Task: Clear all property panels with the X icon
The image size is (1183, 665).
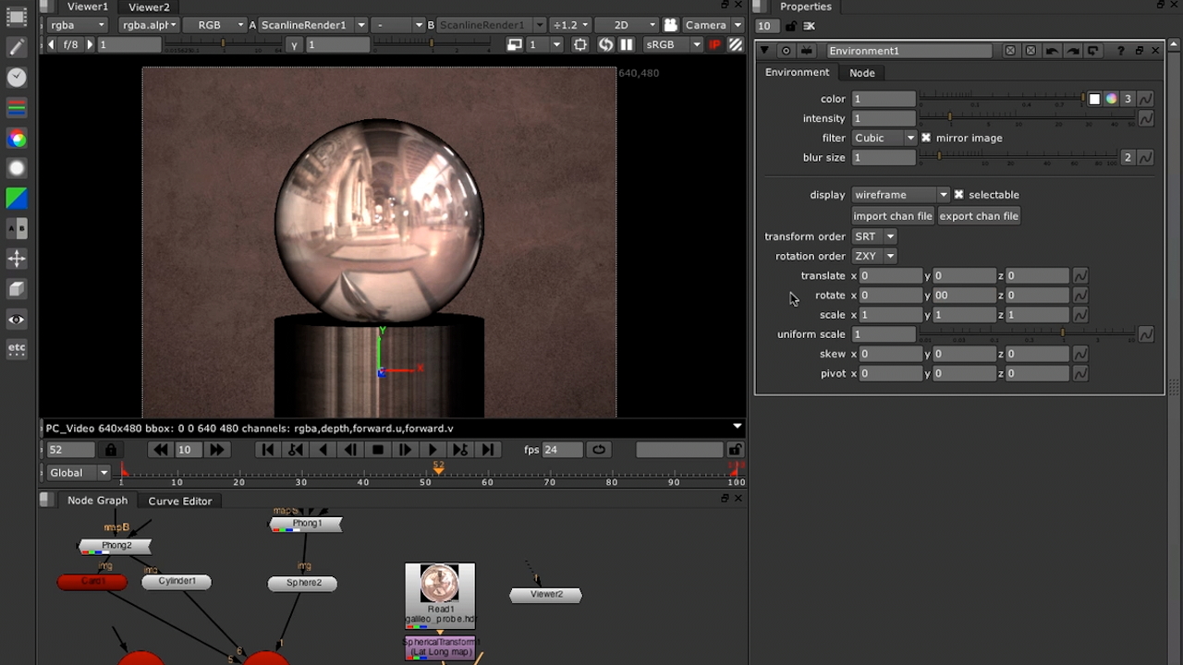Action: (x=810, y=26)
